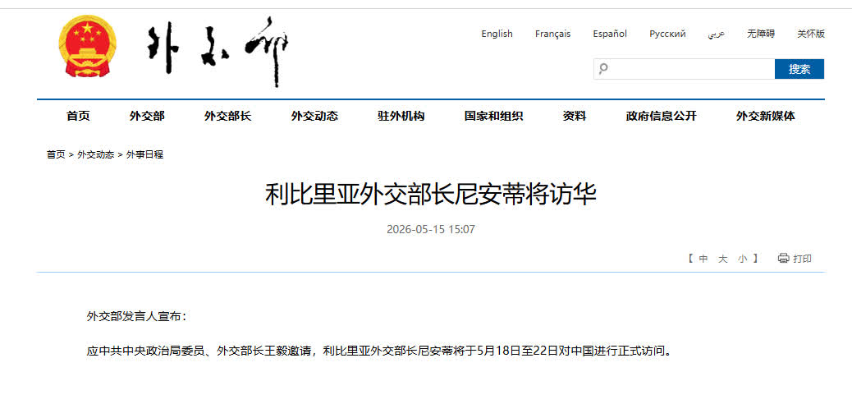Open the 外交部长 menu item
The image size is (852, 404).
(227, 116)
